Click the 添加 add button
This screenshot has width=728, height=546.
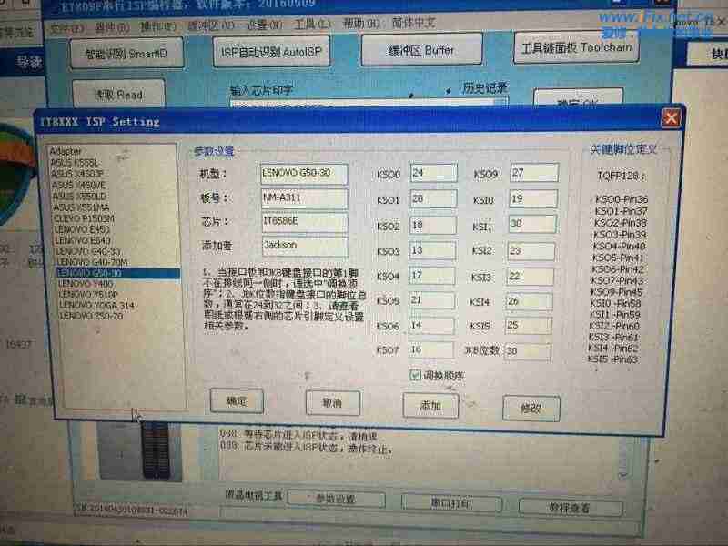point(429,407)
